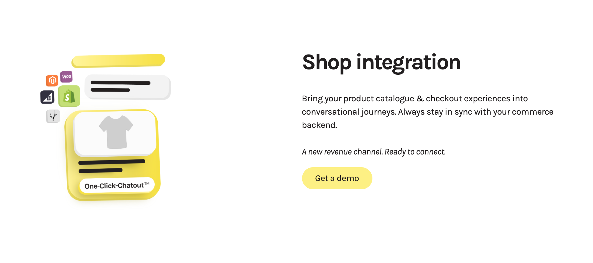Click the trademark symbol after Chatout
Viewport: 593px width, 263px height.
[x=147, y=183]
